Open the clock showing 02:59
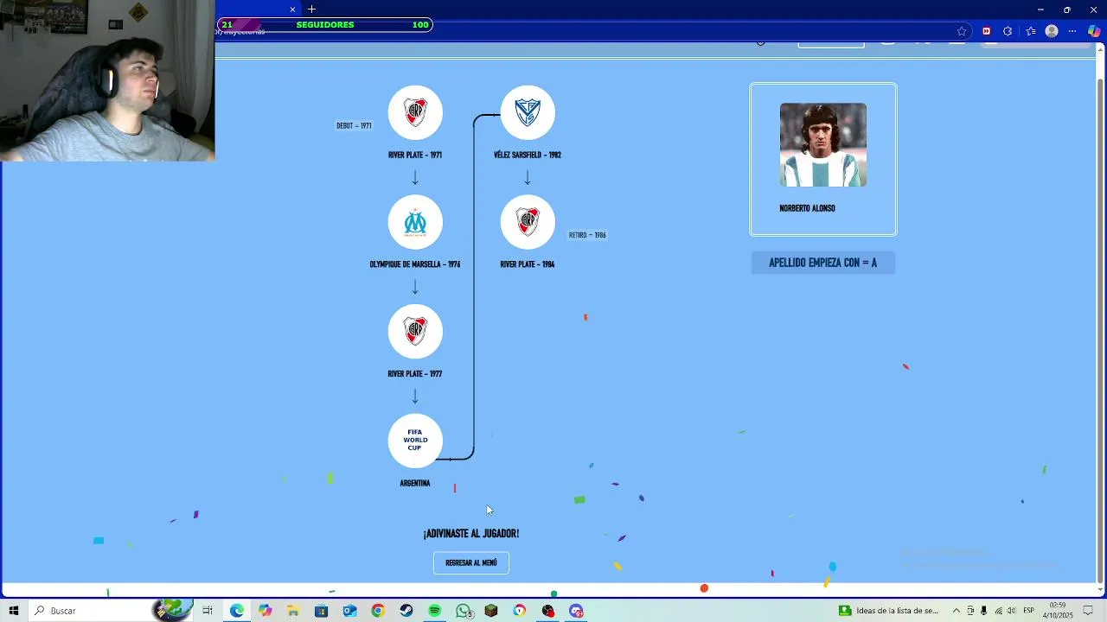1107x622 pixels. (1058, 611)
